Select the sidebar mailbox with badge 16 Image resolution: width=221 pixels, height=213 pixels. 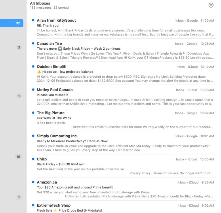coord(18,157)
